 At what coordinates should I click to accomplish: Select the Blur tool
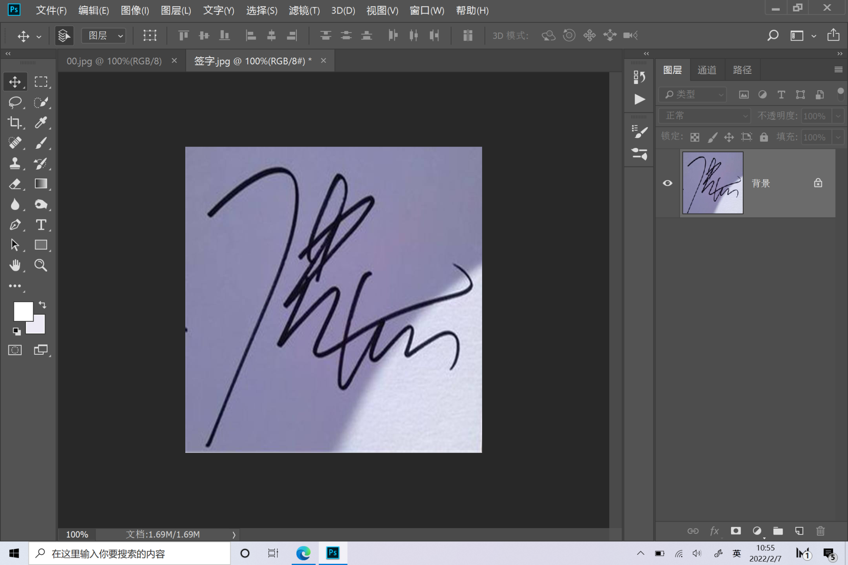tap(15, 204)
